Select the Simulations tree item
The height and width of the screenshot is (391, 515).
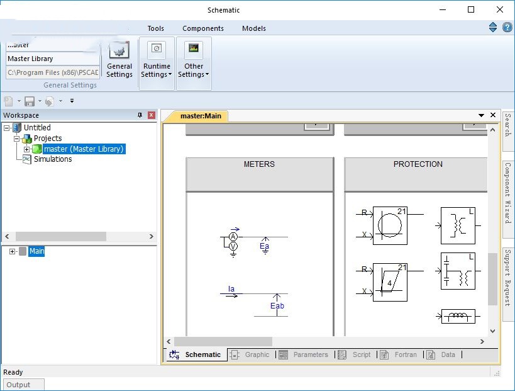click(x=53, y=159)
